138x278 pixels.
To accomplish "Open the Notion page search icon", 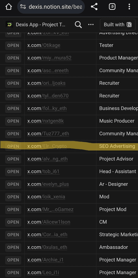I will 78,25.
